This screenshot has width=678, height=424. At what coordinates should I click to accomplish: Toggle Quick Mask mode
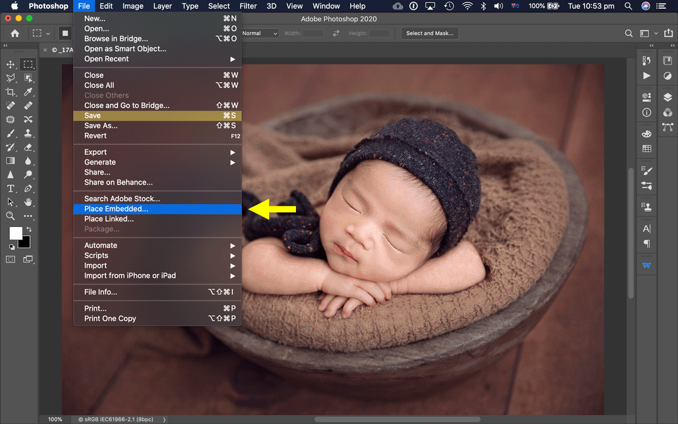pyautogui.click(x=11, y=259)
